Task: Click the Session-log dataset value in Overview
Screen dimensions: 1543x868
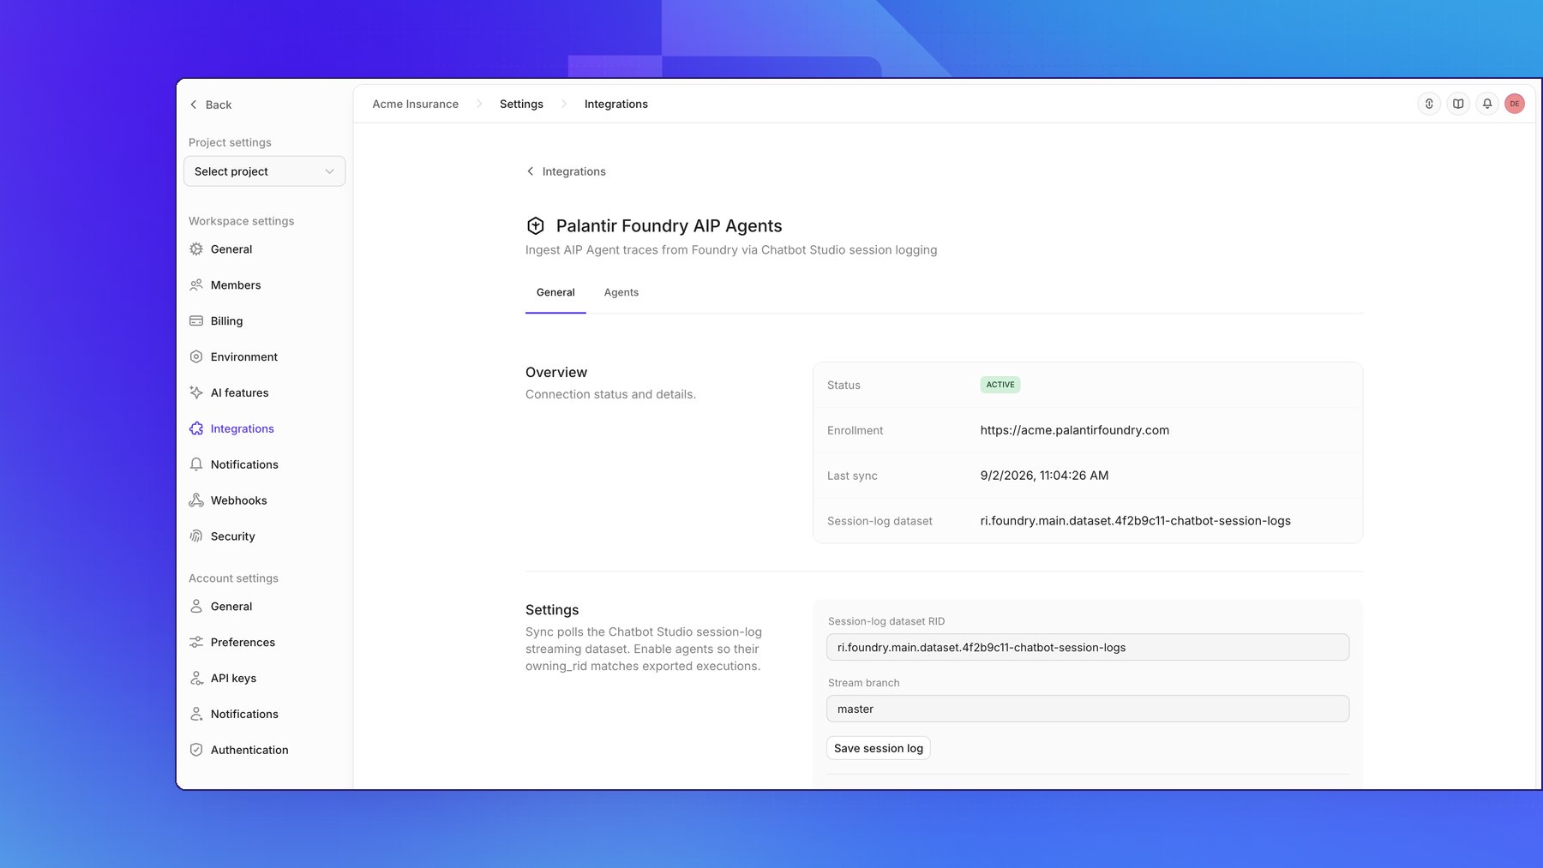Action: 1136,521
